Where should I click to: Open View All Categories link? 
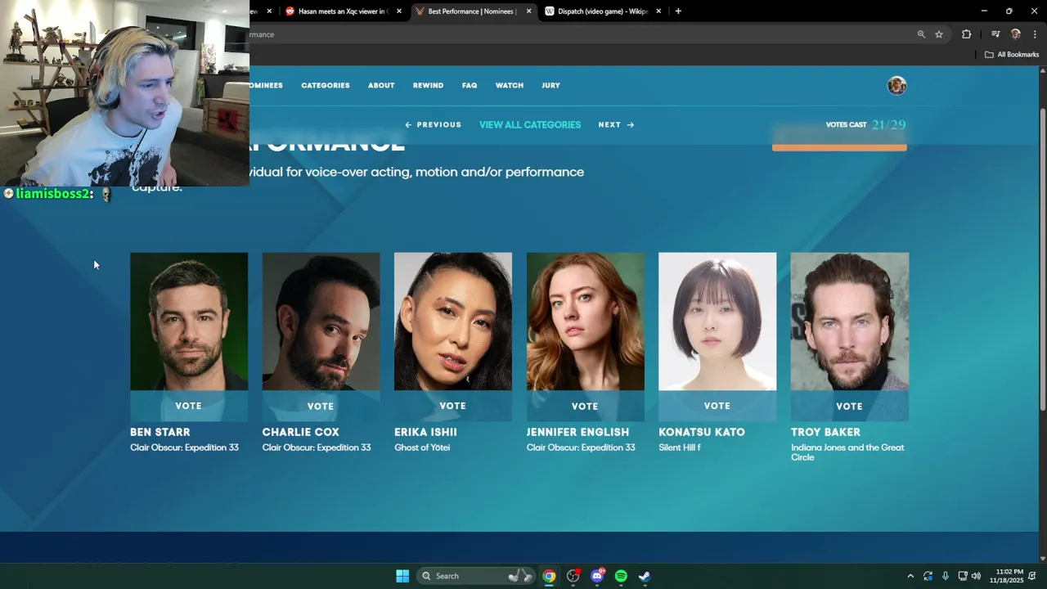tap(530, 125)
